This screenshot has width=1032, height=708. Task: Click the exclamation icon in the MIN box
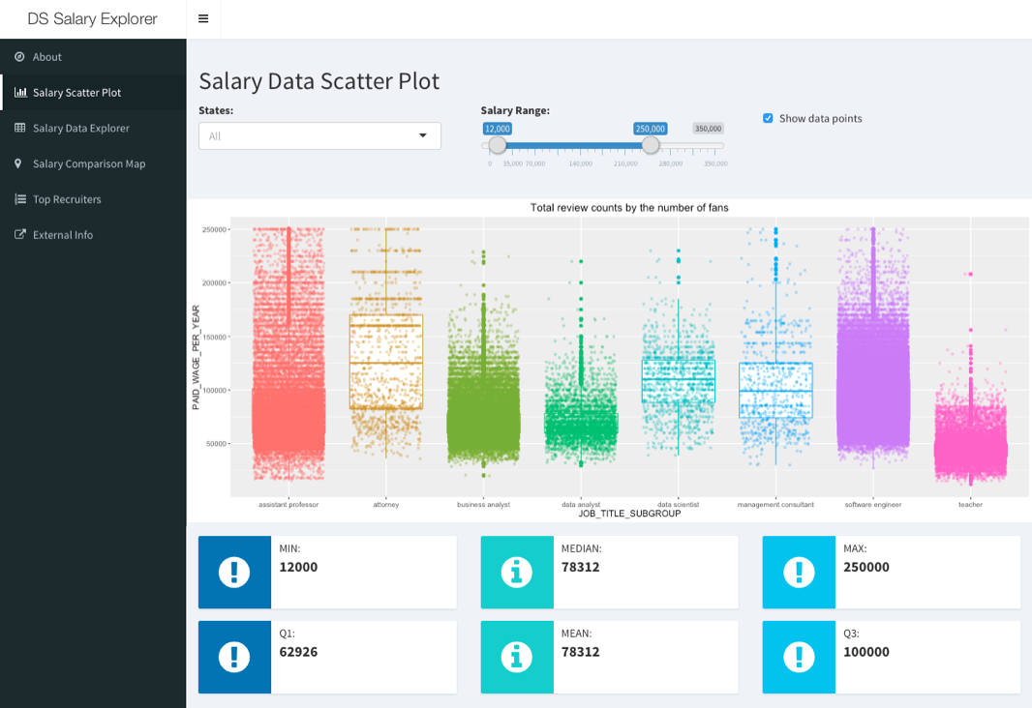pyautogui.click(x=234, y=572)
